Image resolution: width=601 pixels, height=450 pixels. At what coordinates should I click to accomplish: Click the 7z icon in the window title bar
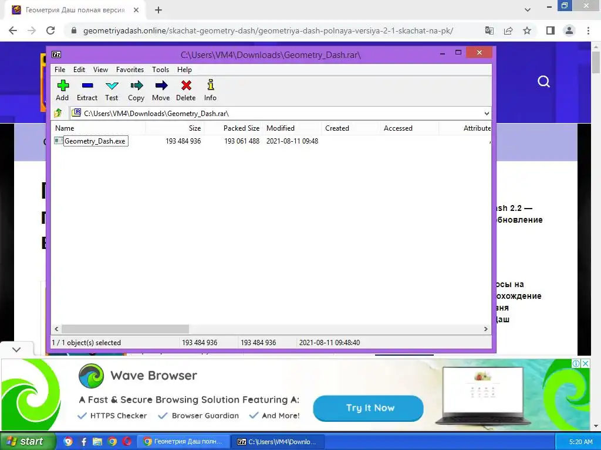pos(56,54)
